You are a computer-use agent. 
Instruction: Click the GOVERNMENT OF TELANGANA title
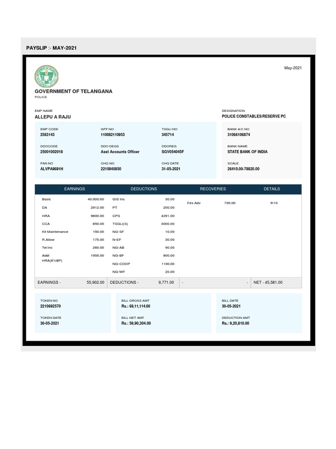(x=73, y=91)
